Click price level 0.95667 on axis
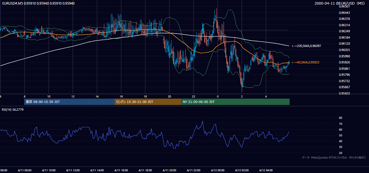 [344, 87]
